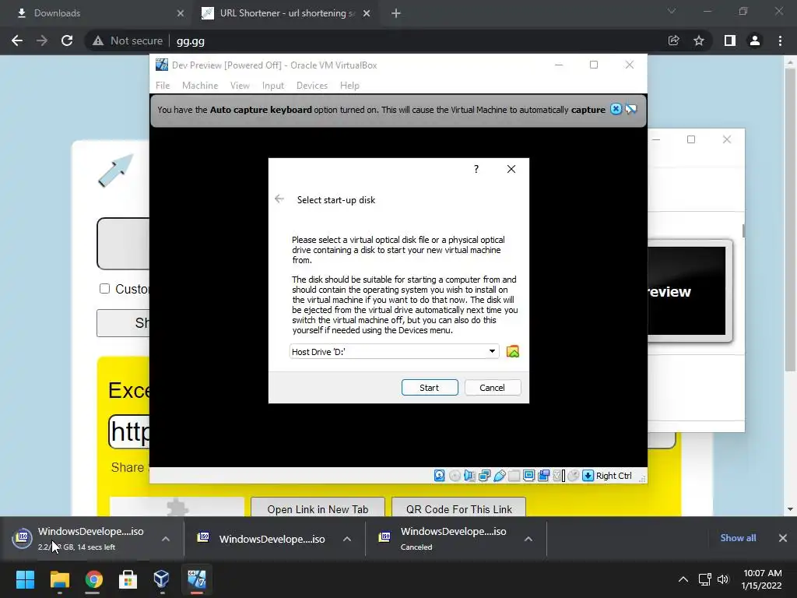The width and height of the screenshot is (797, 598).
Task: Toggle the Custom link checkbox
Action: 105,288
